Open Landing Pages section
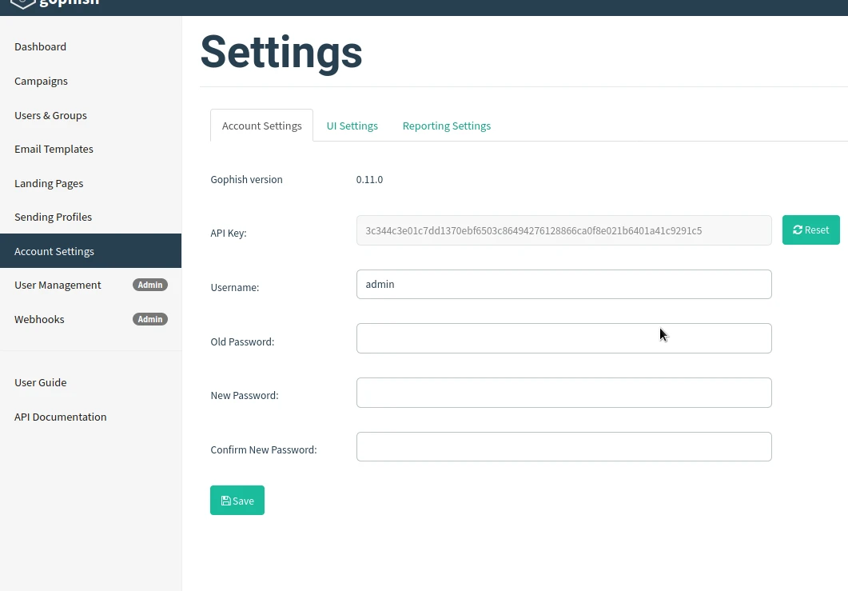The image size is (848, 591). (49, 183)
